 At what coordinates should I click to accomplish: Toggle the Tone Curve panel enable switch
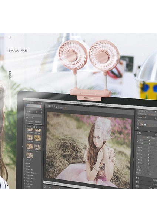[136, 186]
